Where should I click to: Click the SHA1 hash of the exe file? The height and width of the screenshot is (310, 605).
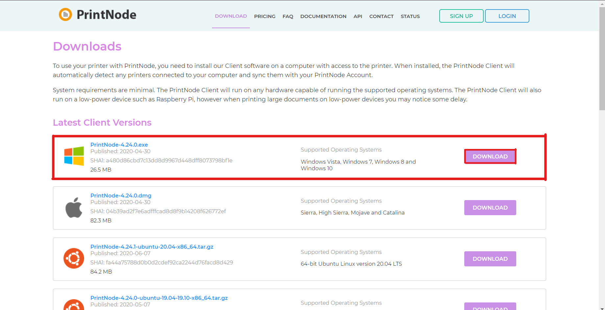(169, 160)
